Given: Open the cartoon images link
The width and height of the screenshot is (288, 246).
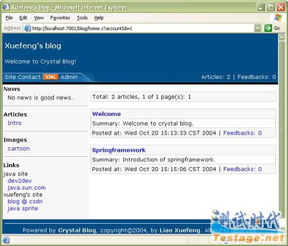Looking at the screenshot, I should [x=19, y=149].
